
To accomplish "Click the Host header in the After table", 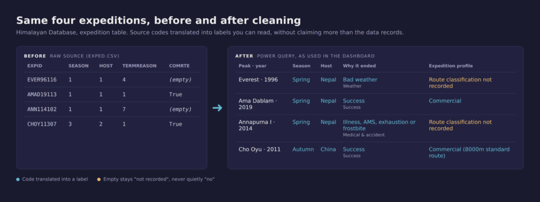I will 326,66.
